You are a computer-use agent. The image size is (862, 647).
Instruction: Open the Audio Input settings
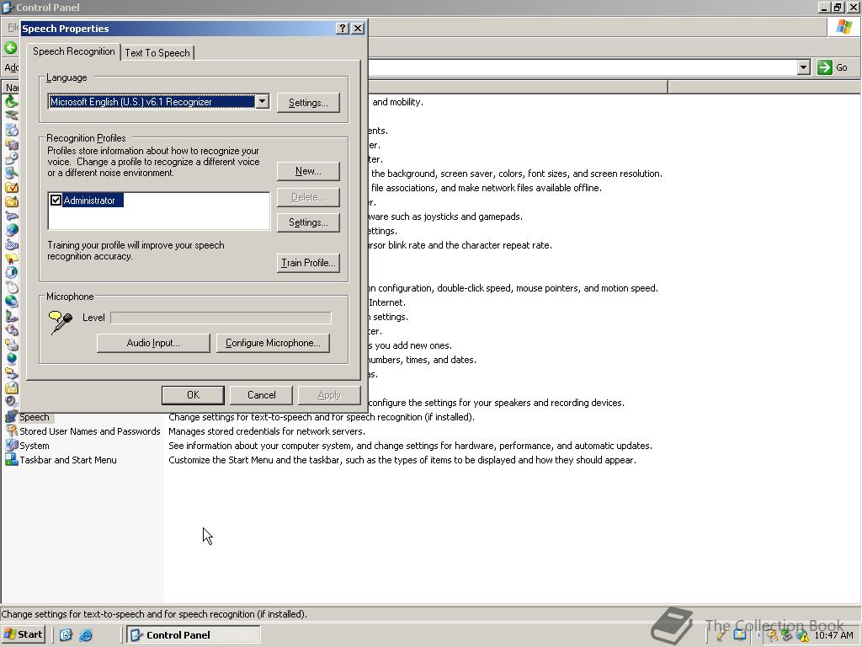153,343
